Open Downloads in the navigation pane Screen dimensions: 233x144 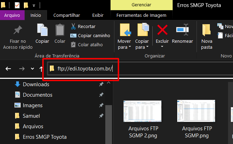coord(36,84)
